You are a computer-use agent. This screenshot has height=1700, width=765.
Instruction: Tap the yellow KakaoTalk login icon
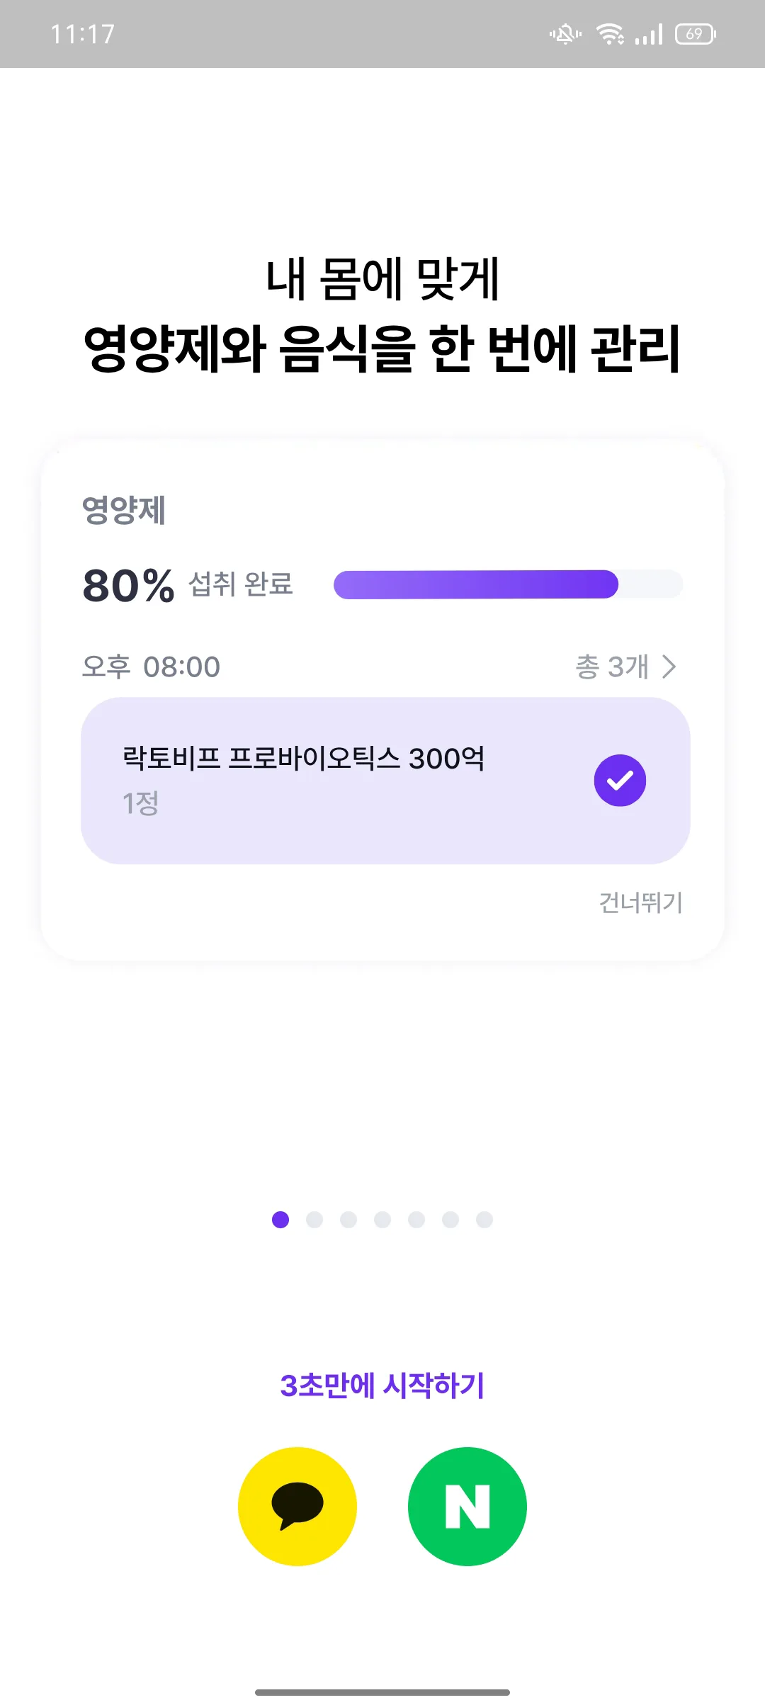click(297, 1506)
